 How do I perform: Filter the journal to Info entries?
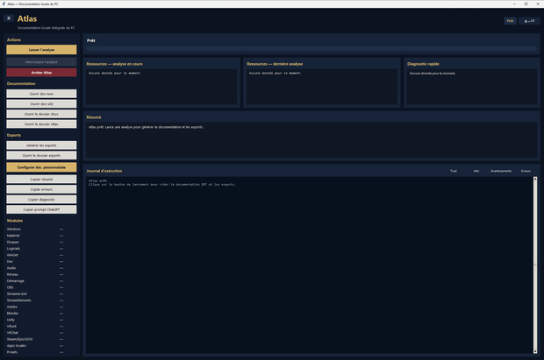[476, 171]
